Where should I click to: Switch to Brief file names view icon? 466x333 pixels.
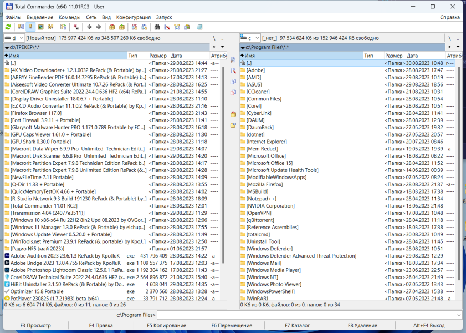(x=21, y=27)
